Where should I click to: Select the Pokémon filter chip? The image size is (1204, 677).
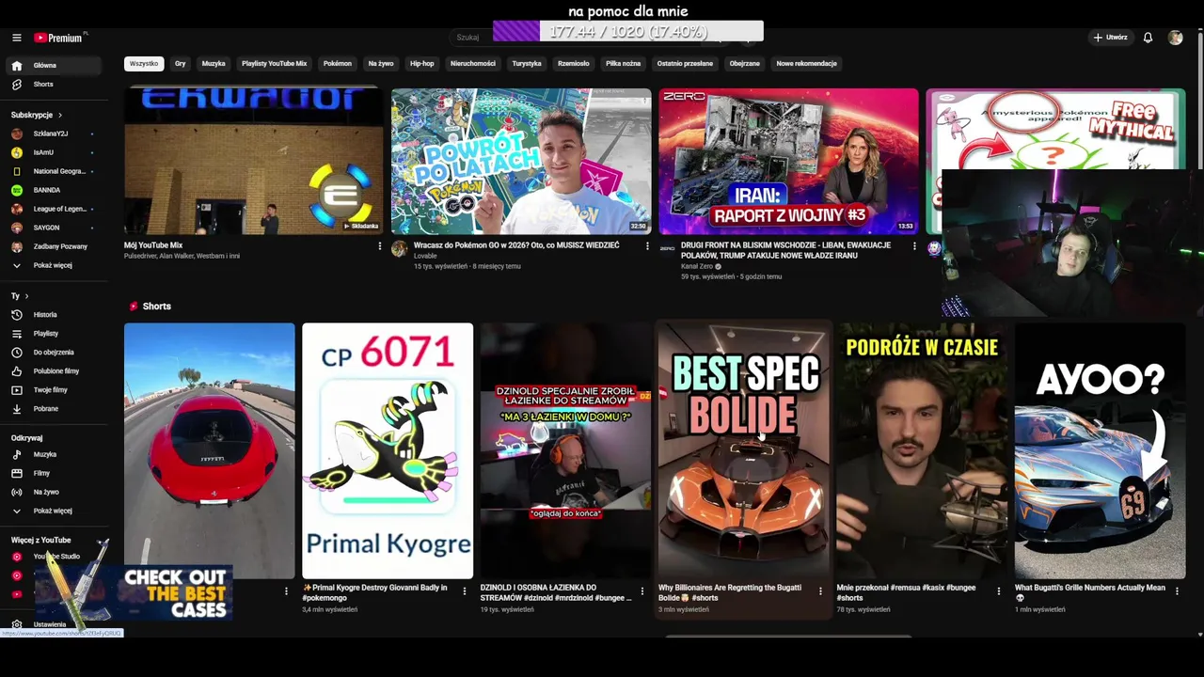pos(338,64)
